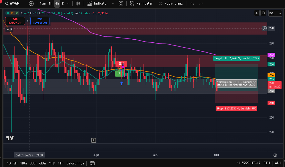Open symbol search for AWAN
Viewport: 285px width, 167px height.
12,3
